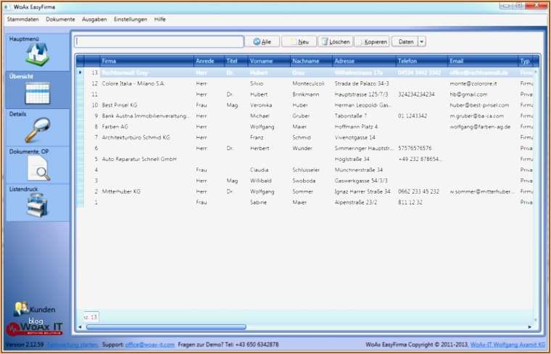The image size is (551, 354).
Task: Sort by the Nachname column header
Action: 311,61
